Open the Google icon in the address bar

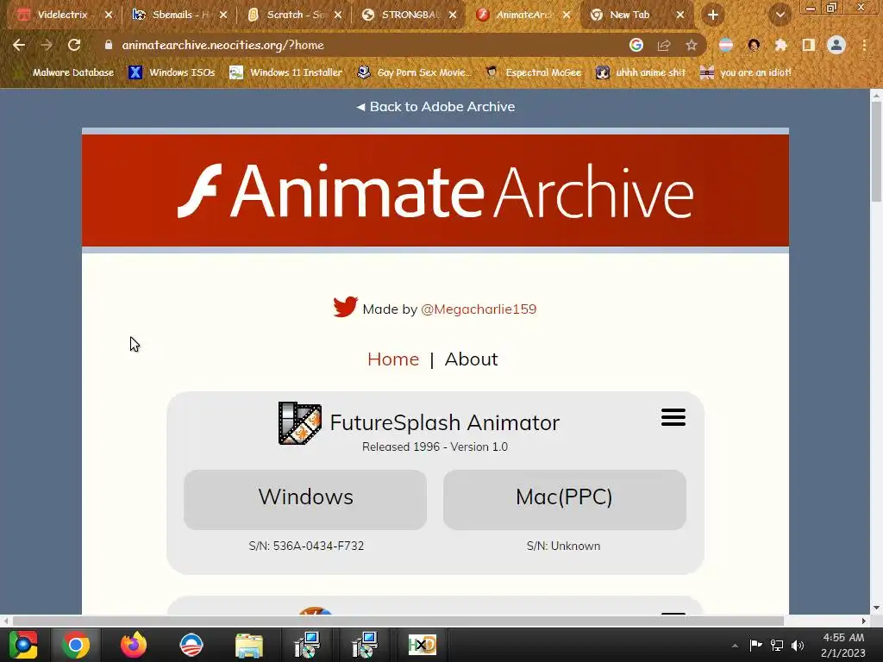636,45
